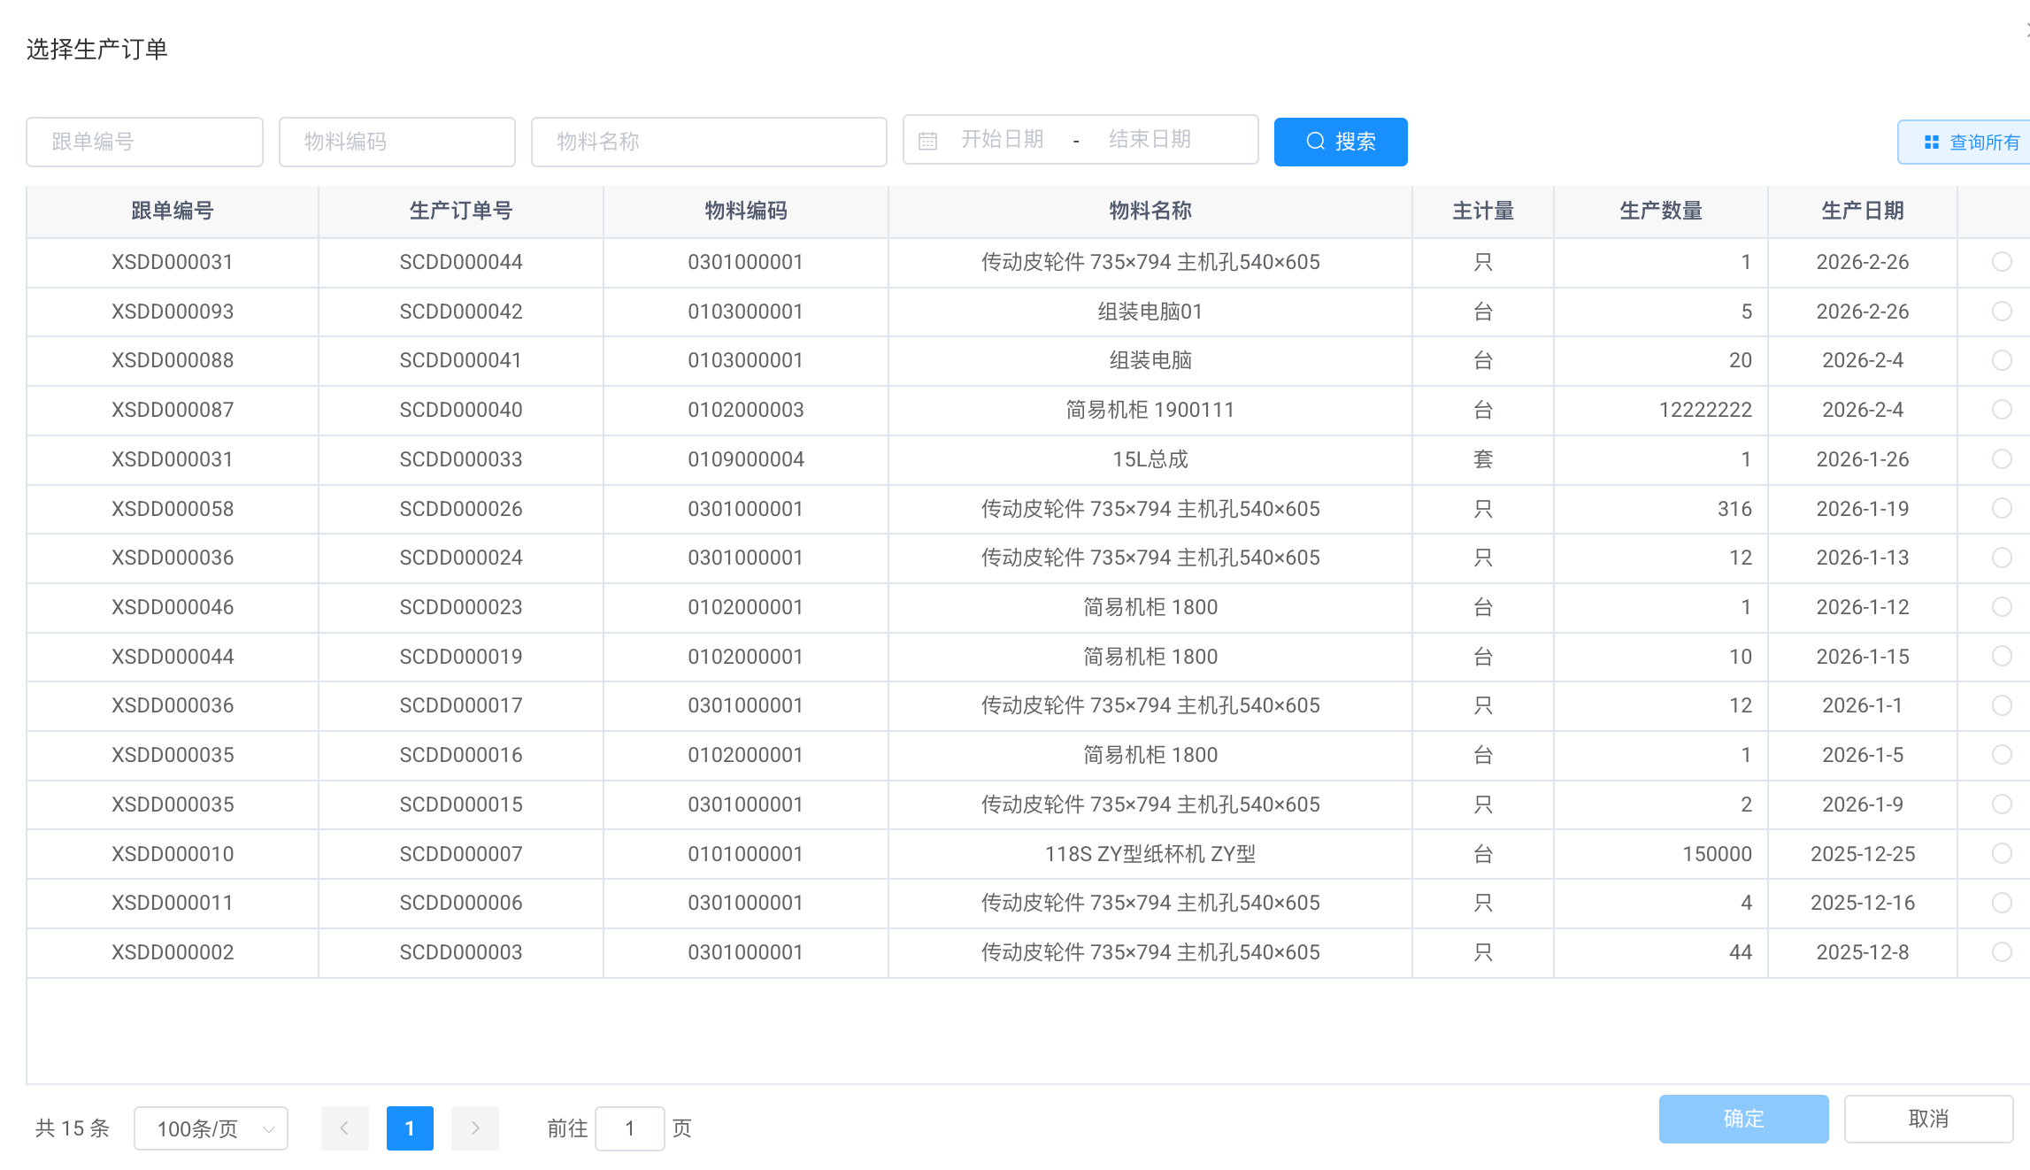Click the grid icon on 查询所有
Viewport: 2030px width, 1170px height.
pos(1931,142)
